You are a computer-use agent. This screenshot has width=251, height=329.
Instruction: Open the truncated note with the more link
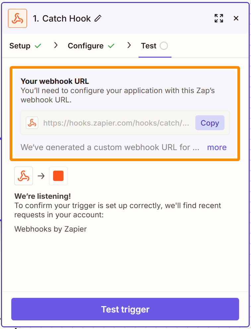pos(217,147)
